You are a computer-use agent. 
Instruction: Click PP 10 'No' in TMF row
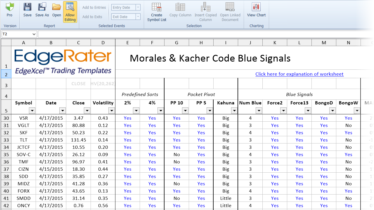click(x=177, y=162)
